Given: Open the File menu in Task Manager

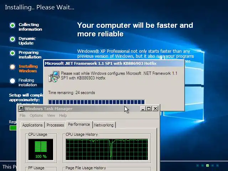Looking at the screenshot, I should click(x=22, y=115).
